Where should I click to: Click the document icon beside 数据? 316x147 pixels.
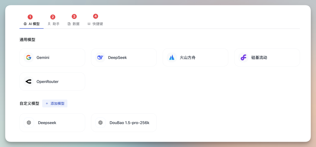(69, 24)
